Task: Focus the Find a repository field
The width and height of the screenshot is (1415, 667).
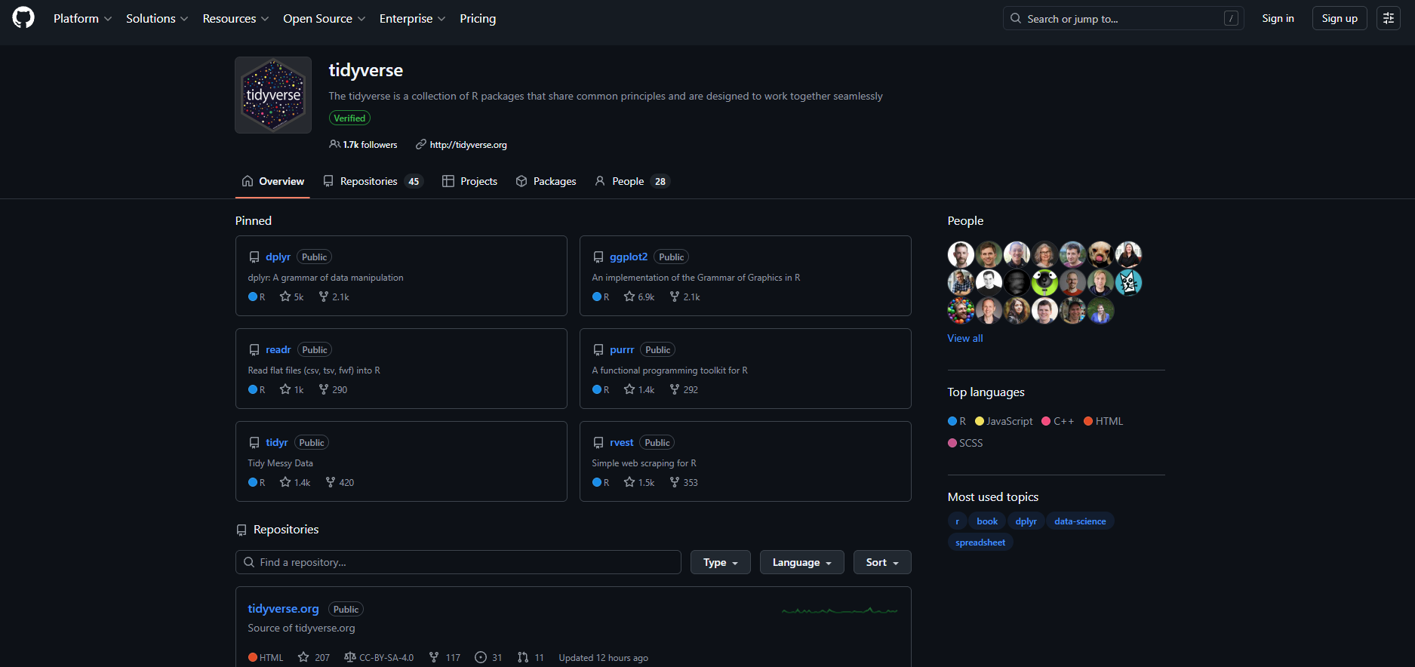Action: (x=458, y=562)
